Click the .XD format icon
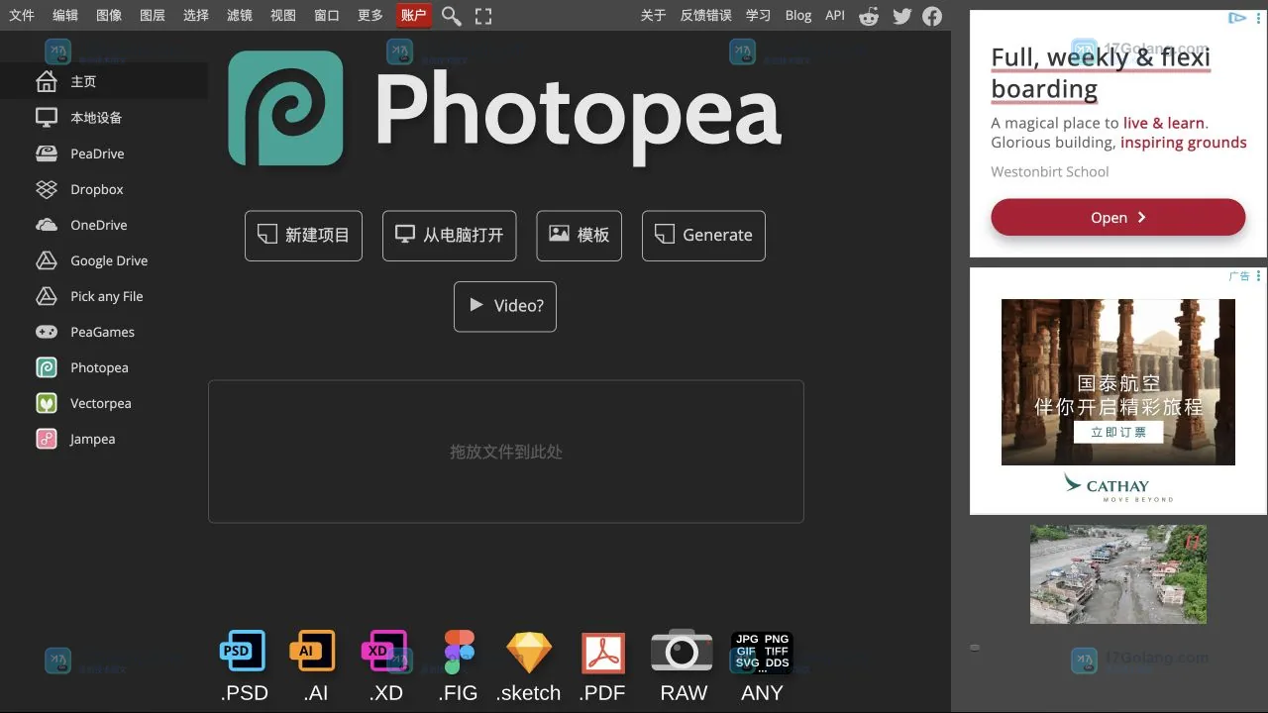The width and height of the screenshot is (1268, 713). [385, 652]
